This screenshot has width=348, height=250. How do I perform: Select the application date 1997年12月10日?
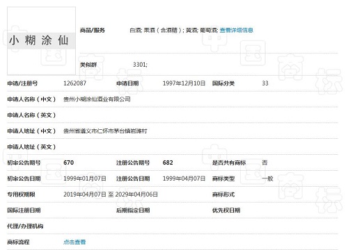coord(184,83)
